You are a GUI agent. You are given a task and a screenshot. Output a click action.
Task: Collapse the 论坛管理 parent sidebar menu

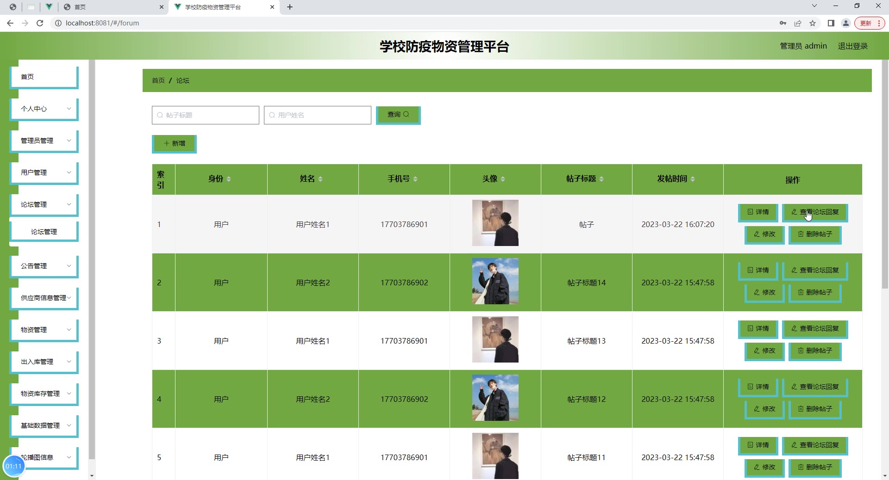44,205
